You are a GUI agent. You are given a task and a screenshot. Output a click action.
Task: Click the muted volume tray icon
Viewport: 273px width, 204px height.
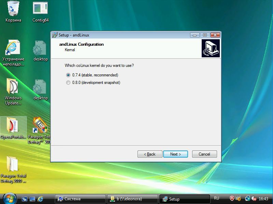coord(254,199)
